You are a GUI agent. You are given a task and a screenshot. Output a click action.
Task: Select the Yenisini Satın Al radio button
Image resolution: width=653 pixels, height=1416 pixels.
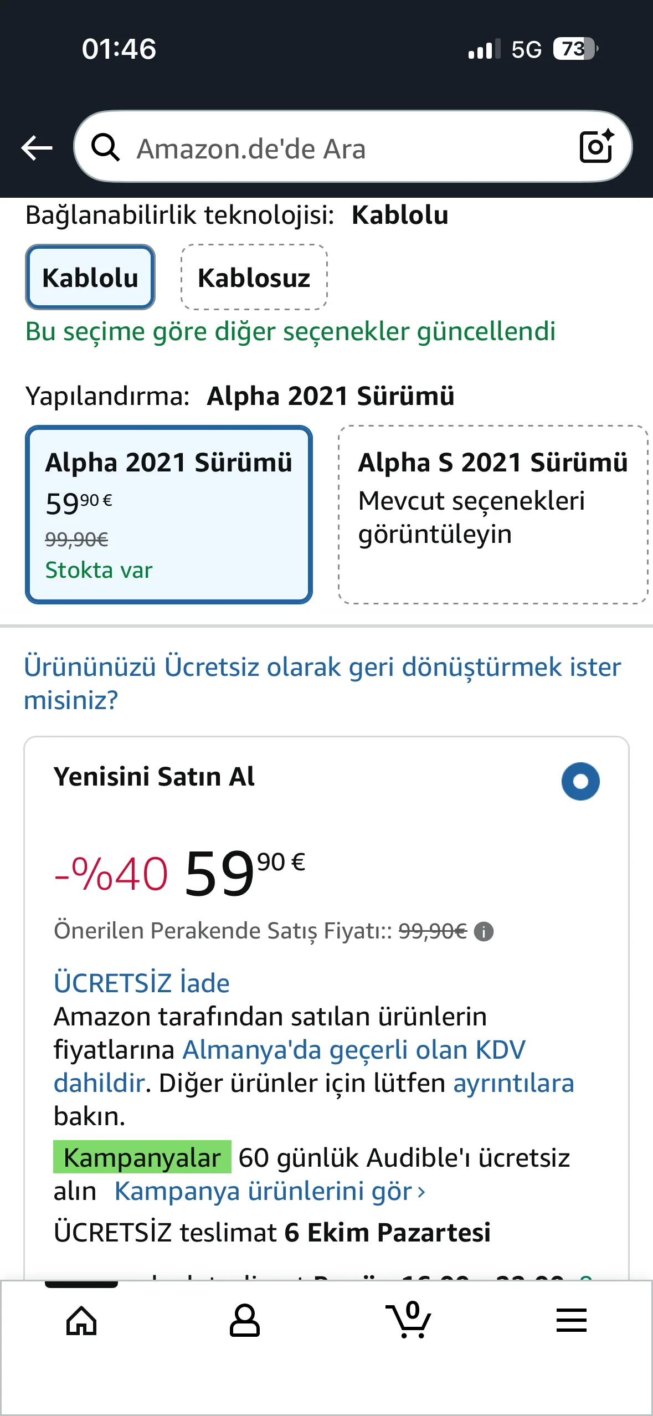(x=580, y=781)
